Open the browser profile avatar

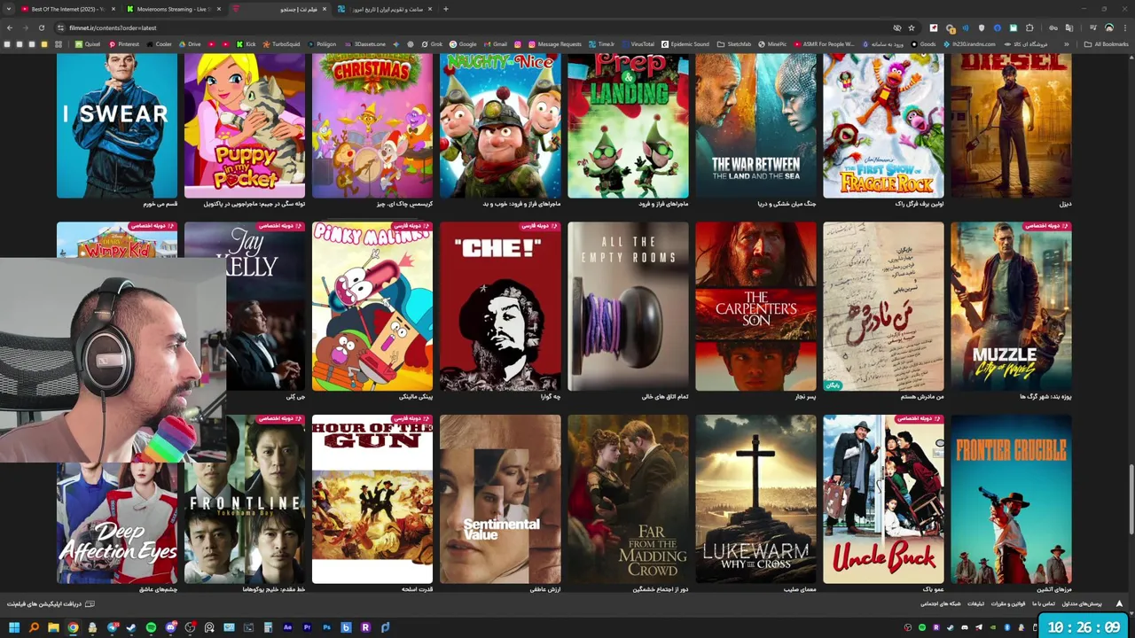pyautogui.click(x=1109, y=27)
